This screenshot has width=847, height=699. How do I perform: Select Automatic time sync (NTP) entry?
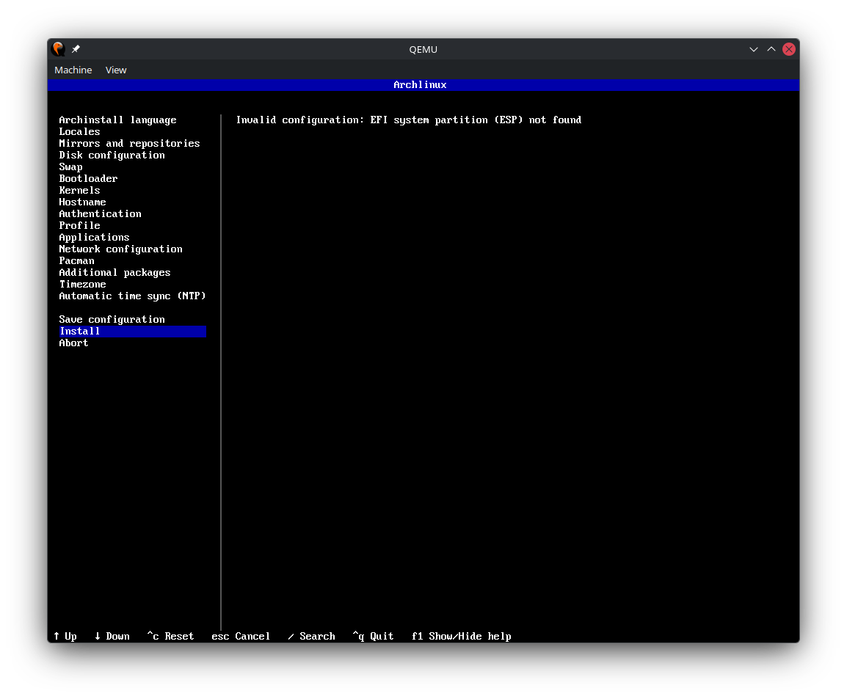tap(132, 296)
